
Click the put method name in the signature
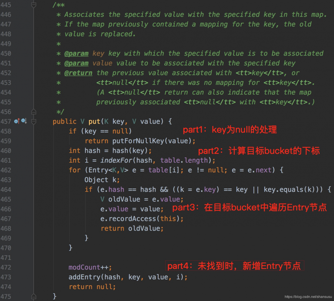click(94, 122)
